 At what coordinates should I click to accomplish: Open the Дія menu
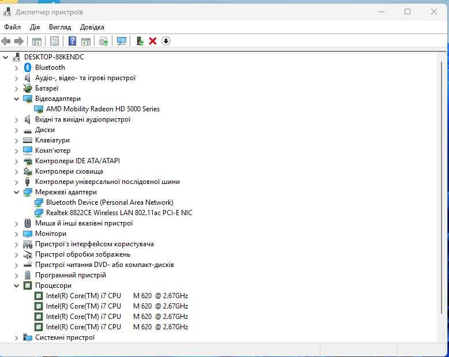35,27
